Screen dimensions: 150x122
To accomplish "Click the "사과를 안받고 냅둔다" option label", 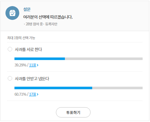I will pyautogui.click(x=32, y=79).
